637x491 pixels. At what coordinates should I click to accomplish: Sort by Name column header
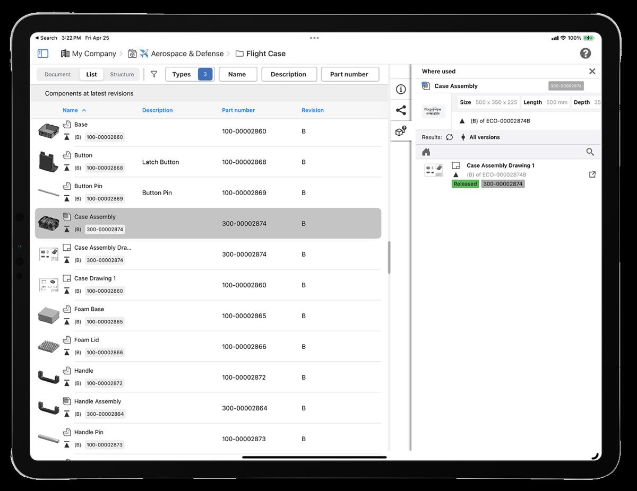70,110
